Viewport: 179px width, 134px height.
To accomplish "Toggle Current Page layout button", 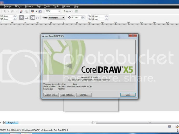I will [37, 18].
